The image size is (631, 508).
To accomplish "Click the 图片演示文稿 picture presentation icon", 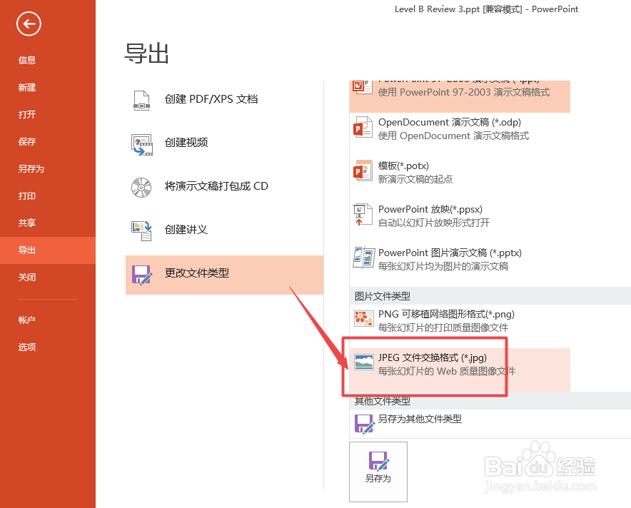I will click(364, 258).
